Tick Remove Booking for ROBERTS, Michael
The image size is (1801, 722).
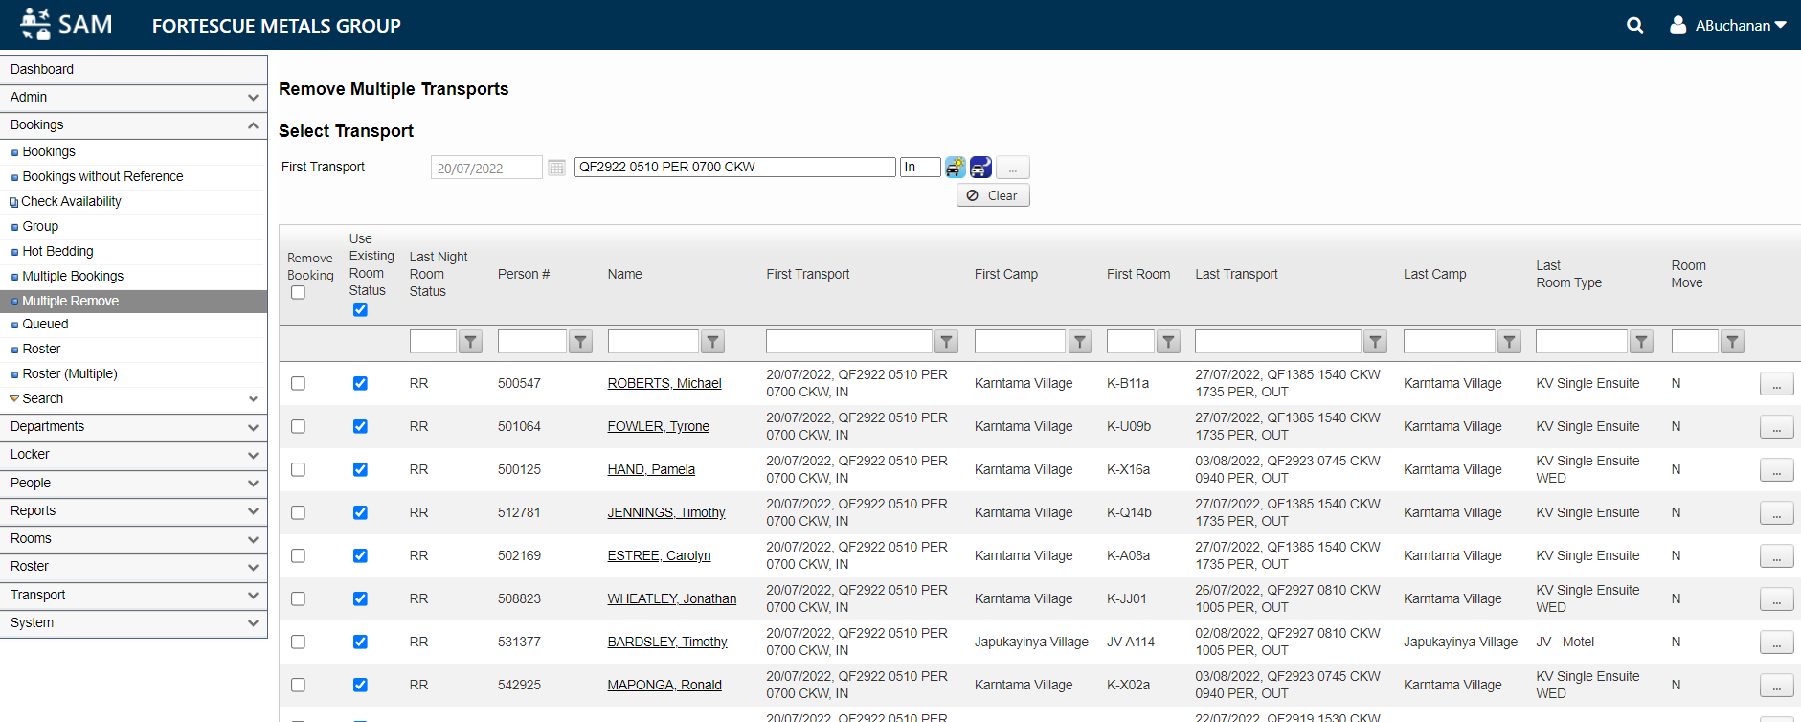click(x=298, y=383)
